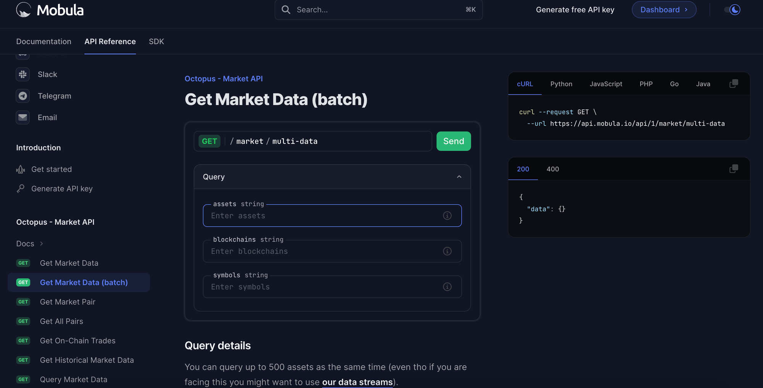Click GET badge beside Get Historical Market Data
Screen dimensions: 763x388
(x=23, y=360)
